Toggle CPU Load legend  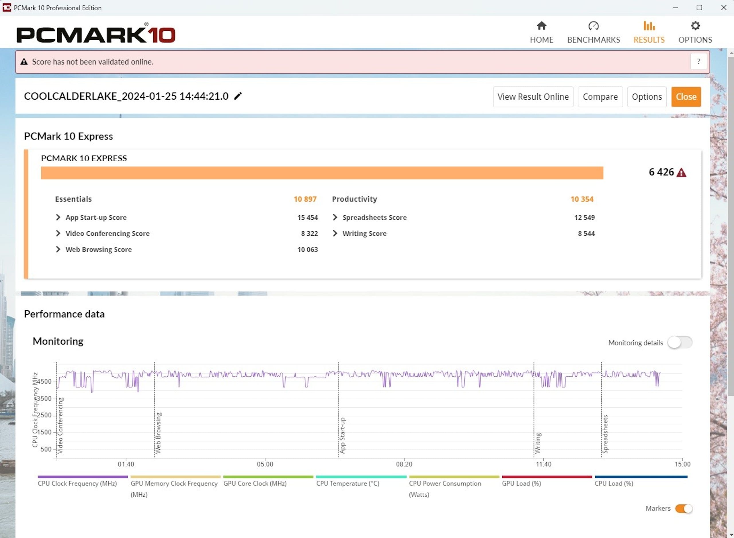point(641,481)
